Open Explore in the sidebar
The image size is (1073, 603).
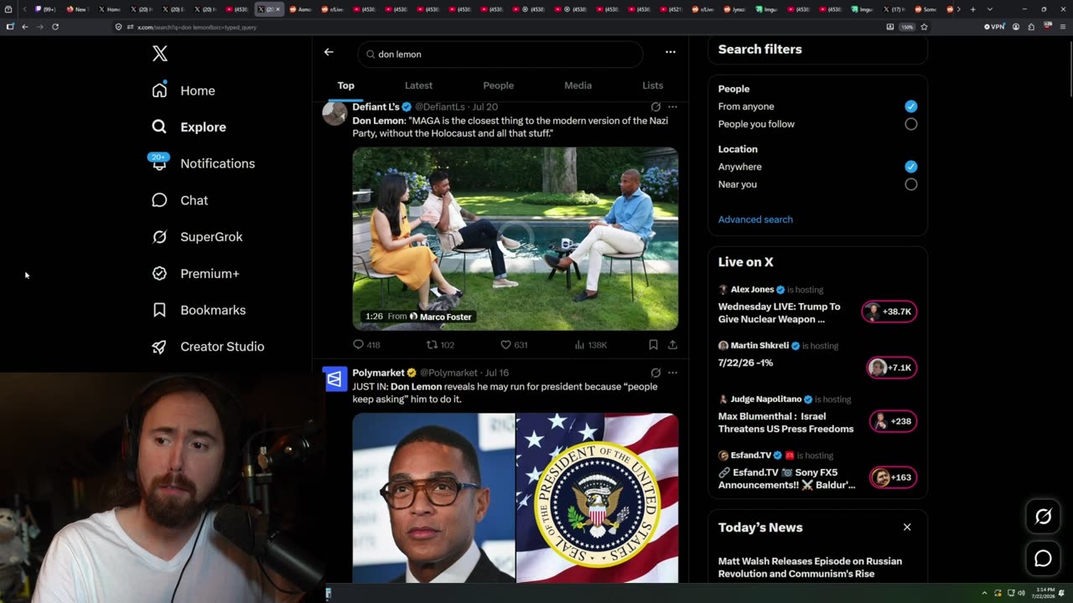pyautogui.click(x=189, y=127)
